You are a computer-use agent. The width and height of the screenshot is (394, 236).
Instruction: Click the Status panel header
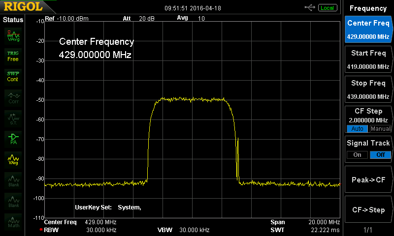coord(13,20)
